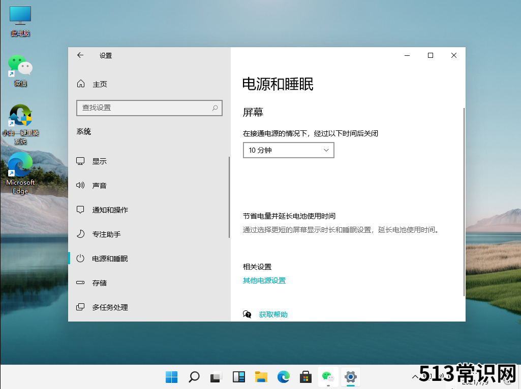The height and width of the screenshot is (389, 521).
Task: Maximize the Settings window
Action: click(431, 55)
